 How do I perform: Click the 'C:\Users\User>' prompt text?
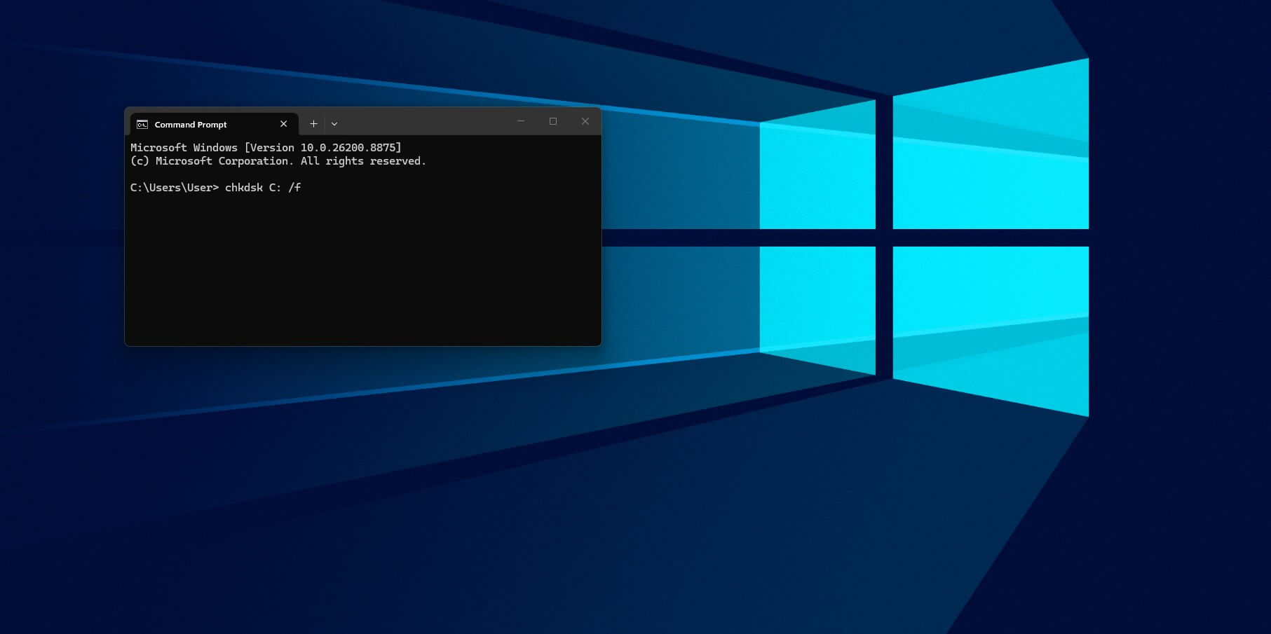(x=175, y=187)
